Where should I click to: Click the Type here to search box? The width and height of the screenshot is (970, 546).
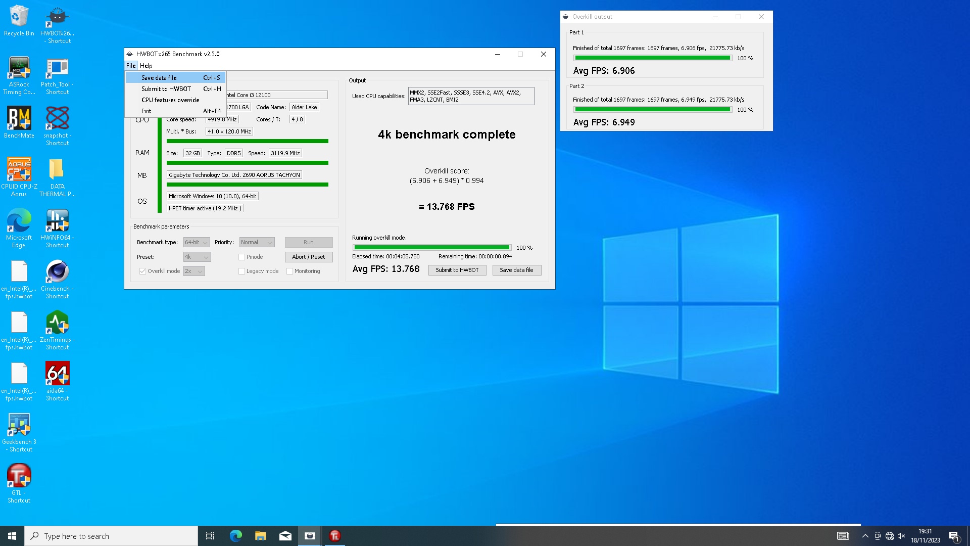point(111,536)
